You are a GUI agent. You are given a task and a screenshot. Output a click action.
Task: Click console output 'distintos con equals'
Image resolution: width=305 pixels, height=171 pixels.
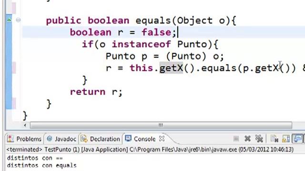[x=42, y=165]
